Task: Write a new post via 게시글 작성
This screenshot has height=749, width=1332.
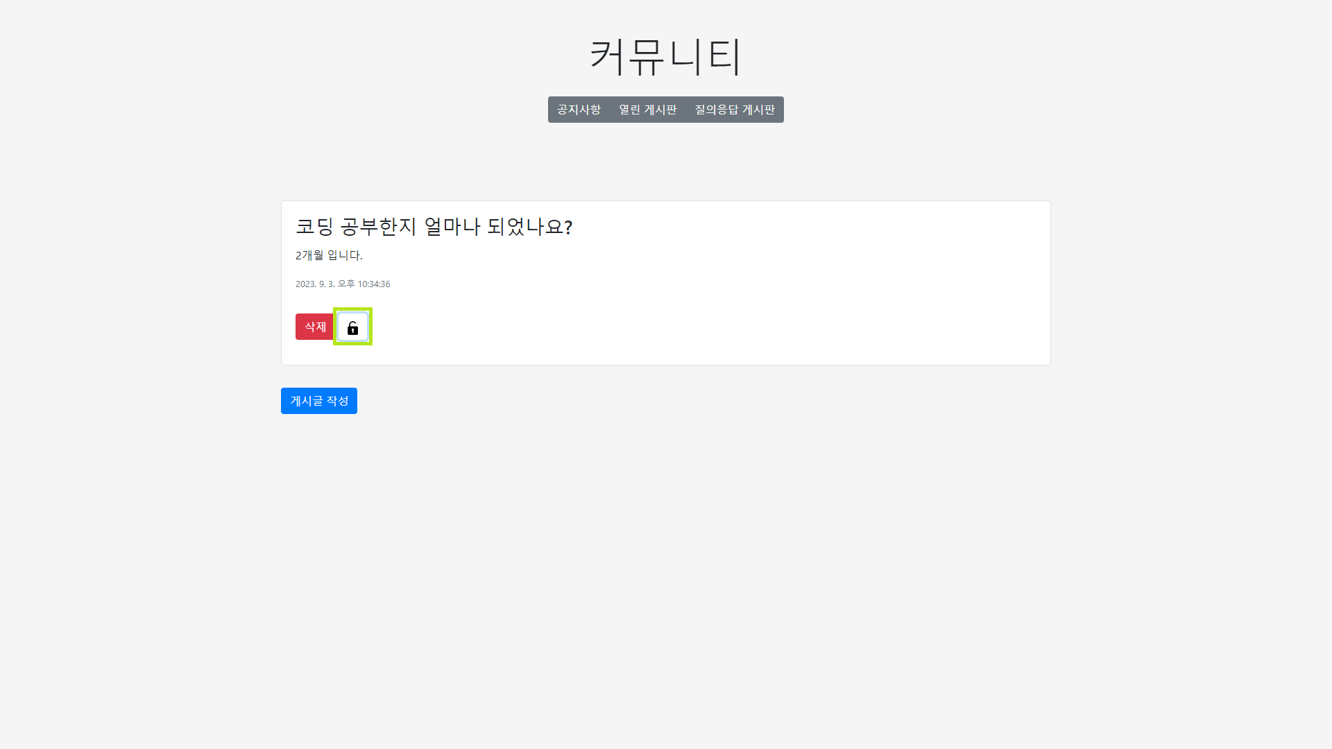Action: (x=319, y=401)
